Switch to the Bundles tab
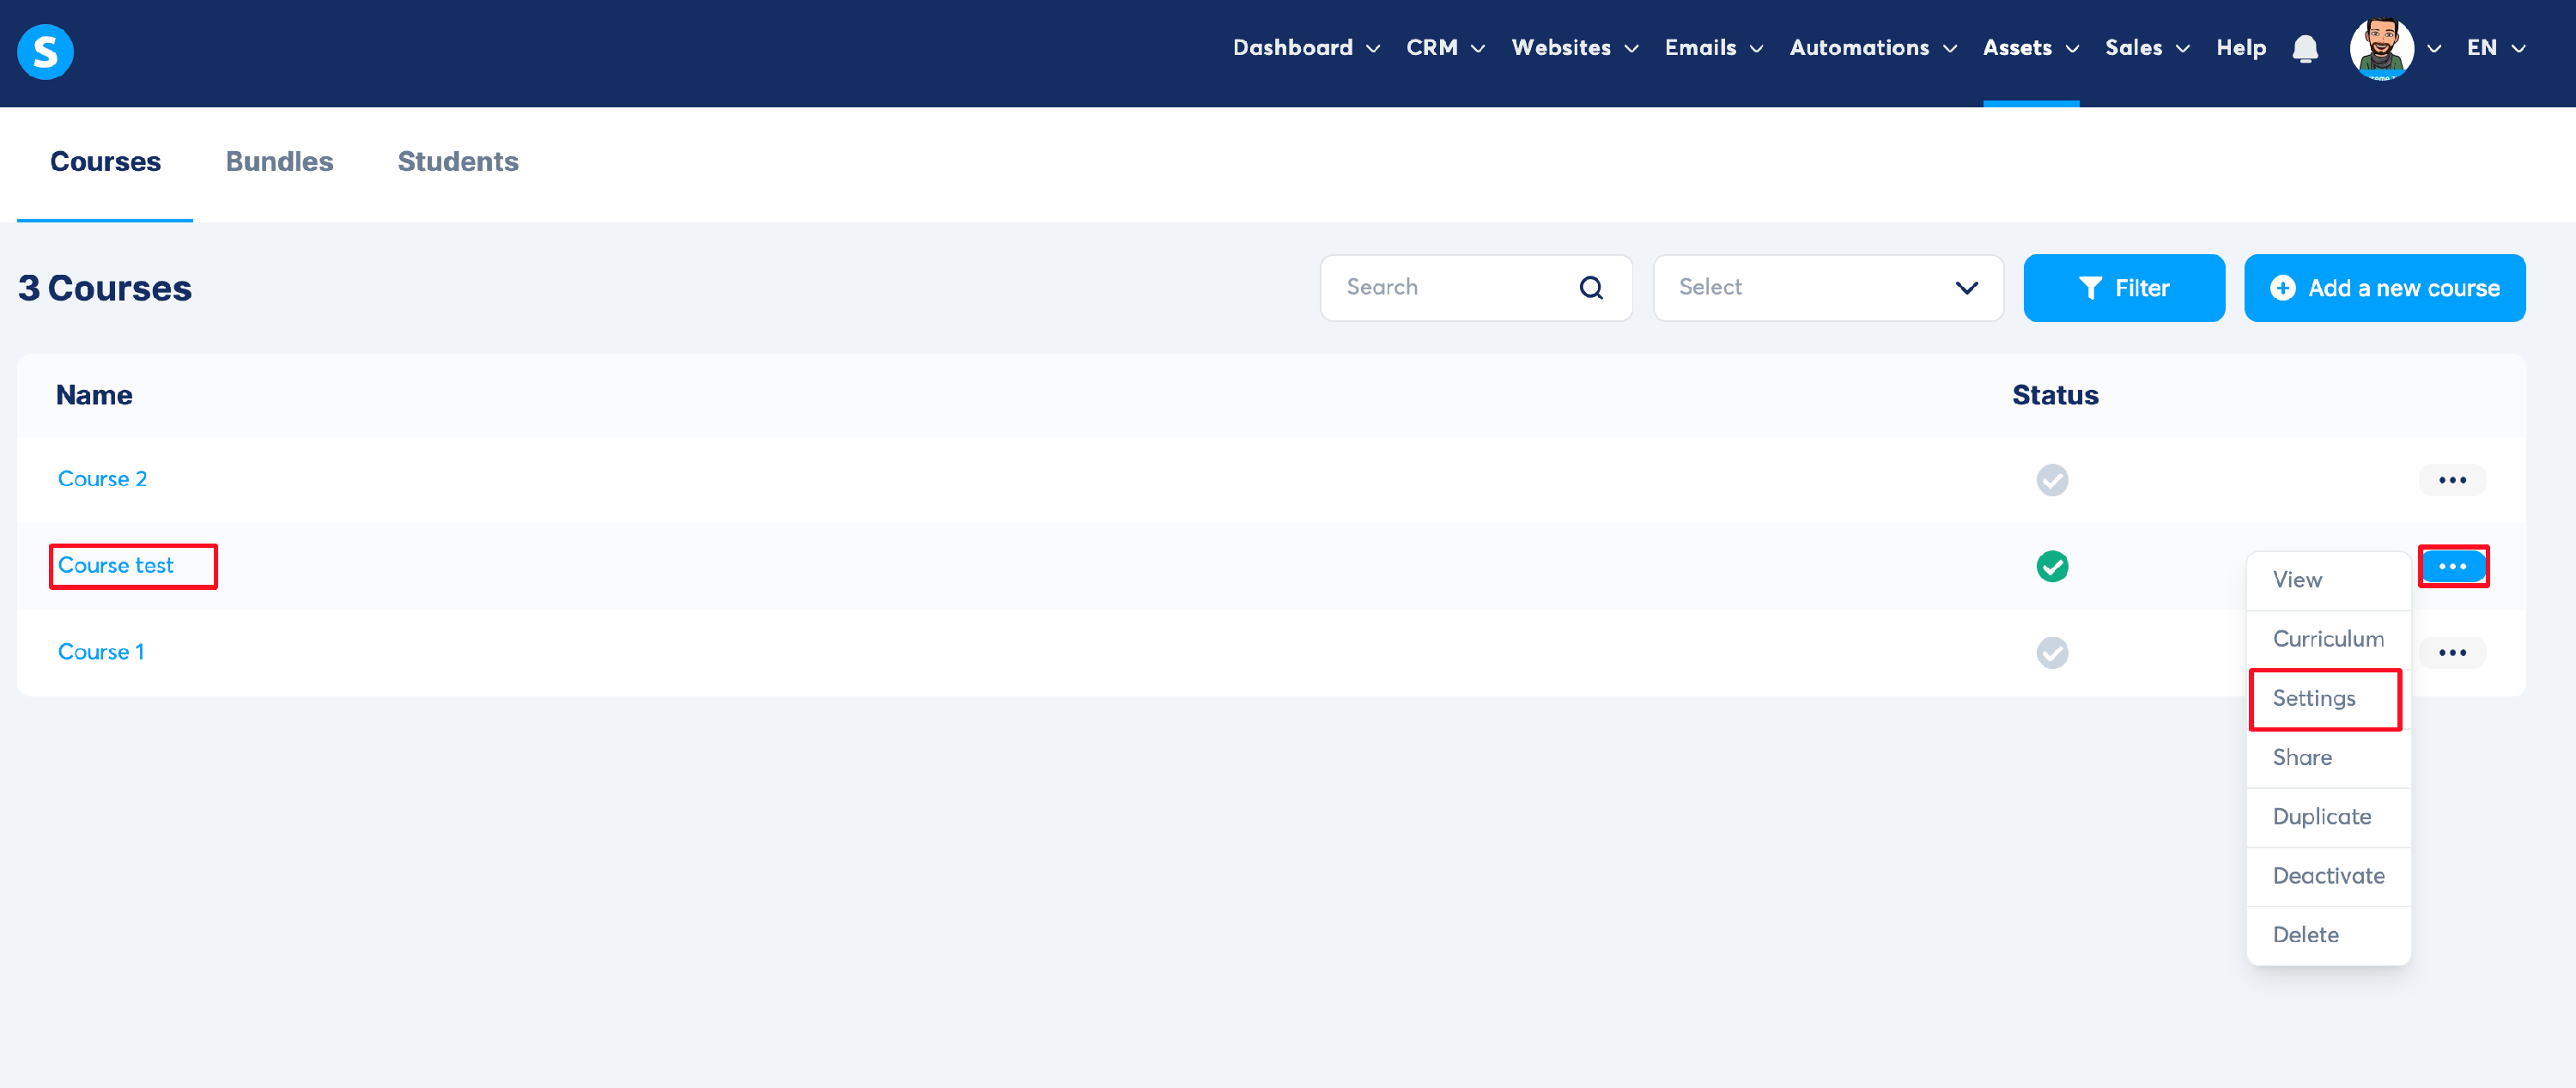This screenshot has height=1088, width=2576. click(279, 162)
